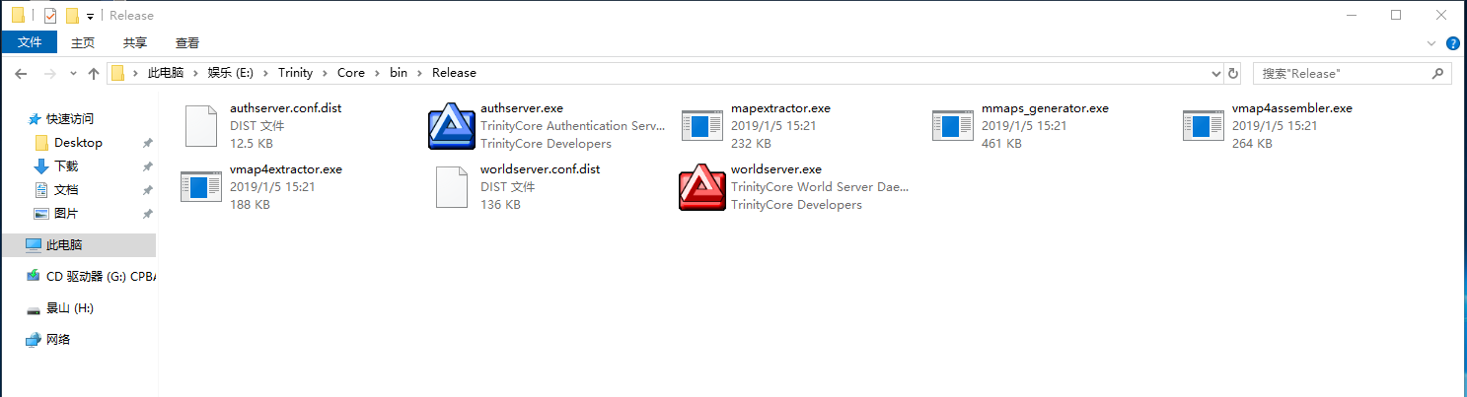Click the pin icon next to 下载

[147, 166]
